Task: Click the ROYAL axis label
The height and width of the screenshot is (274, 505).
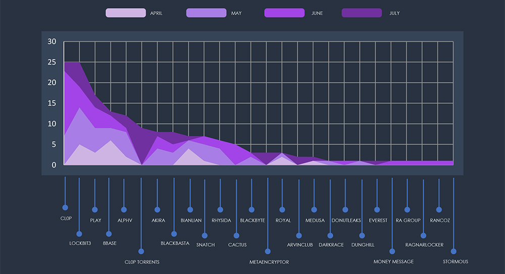Action: (283, 220)
